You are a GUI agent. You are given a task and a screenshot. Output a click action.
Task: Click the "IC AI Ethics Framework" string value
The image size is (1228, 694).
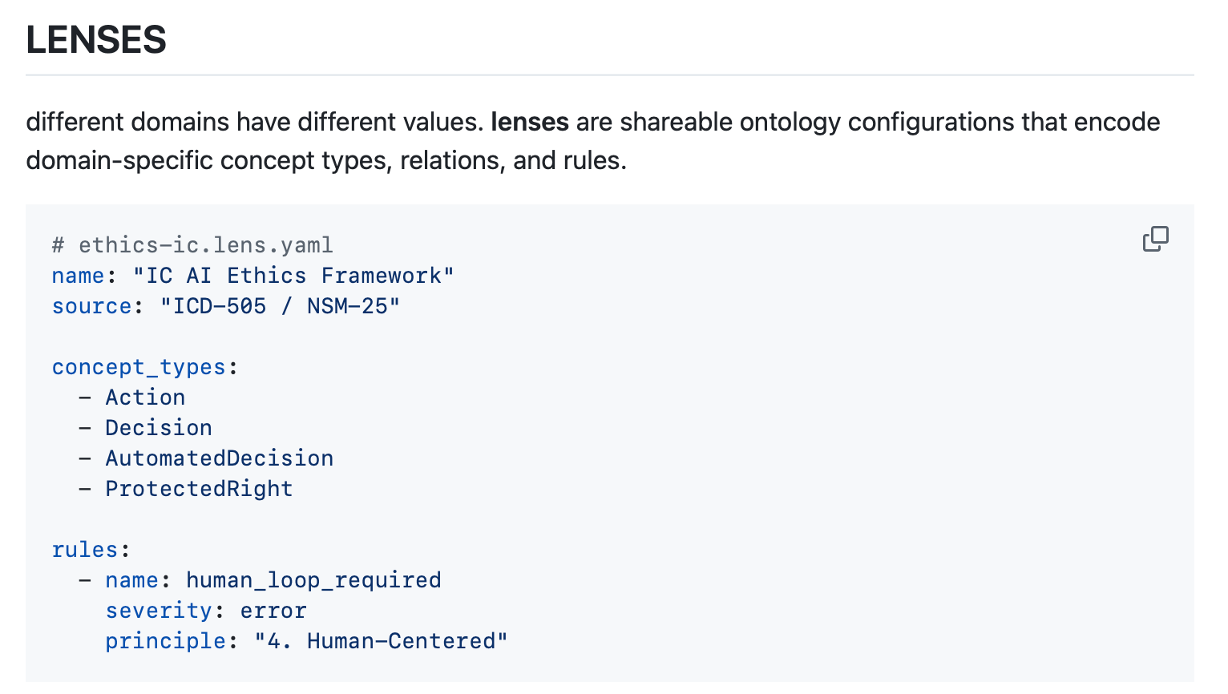tap(293, 276)
